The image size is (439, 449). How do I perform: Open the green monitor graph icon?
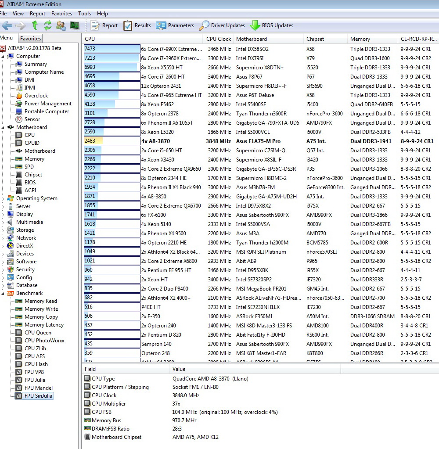(x=75, y=25)
